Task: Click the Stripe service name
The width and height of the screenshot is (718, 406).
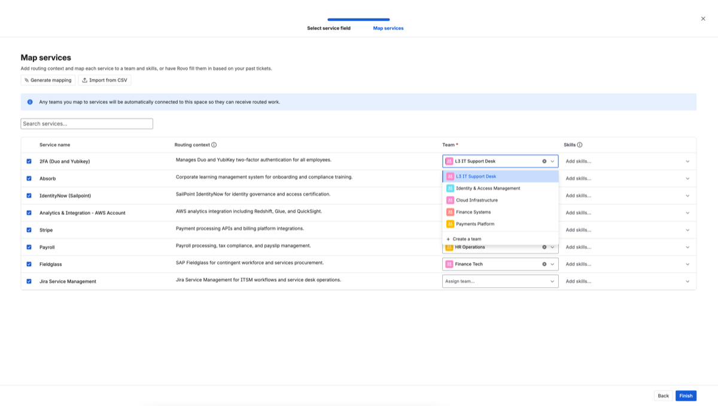Action: [x=46, y=230]
